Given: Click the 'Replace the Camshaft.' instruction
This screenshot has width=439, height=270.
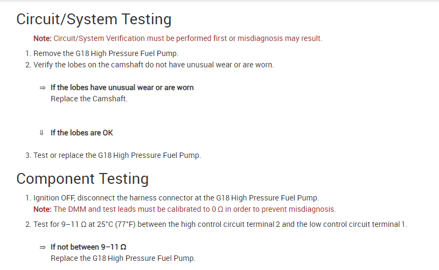Looking at the screenshot, I should coord(89,99).
